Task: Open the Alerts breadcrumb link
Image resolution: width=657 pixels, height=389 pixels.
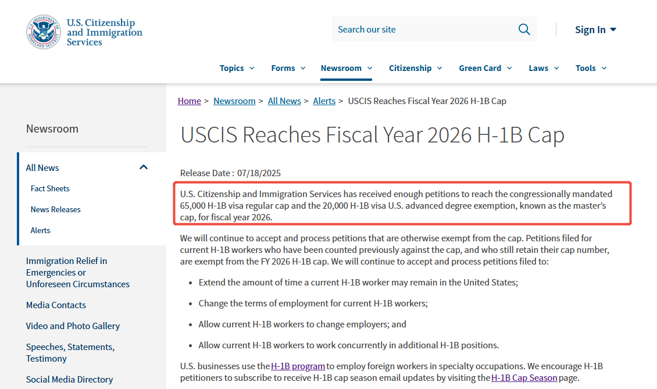Action: [x=324, y=101]
